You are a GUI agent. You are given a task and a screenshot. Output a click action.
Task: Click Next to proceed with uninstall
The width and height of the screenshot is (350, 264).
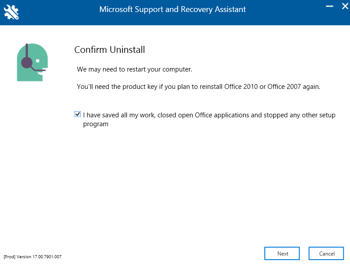coord(282,253)
